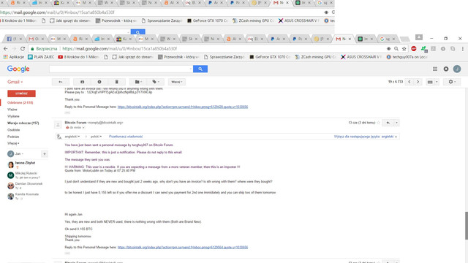Open the Ważne folder

tap(12, 110)
